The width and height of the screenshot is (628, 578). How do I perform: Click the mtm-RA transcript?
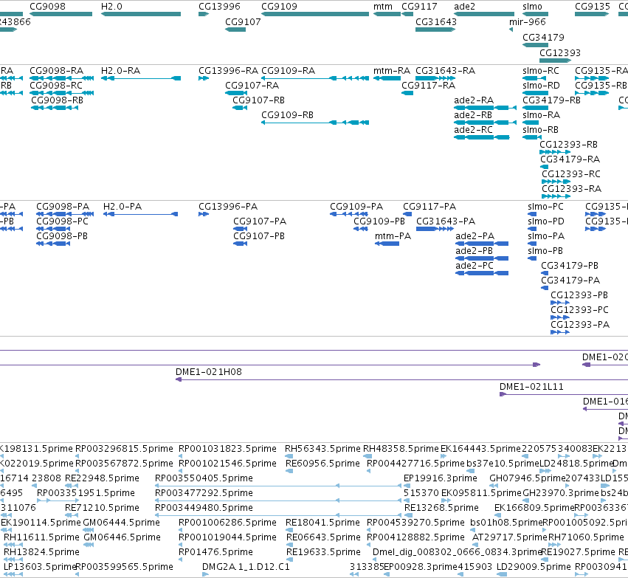pos(387,78)
